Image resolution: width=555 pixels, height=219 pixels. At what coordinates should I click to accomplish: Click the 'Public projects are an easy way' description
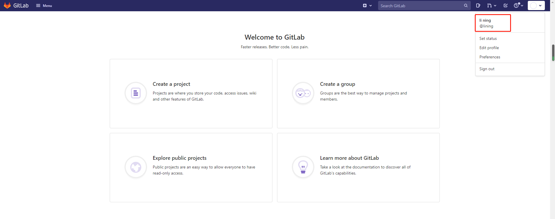204,170
